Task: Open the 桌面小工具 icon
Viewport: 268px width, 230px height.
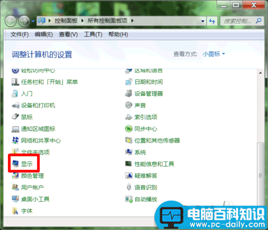Action: point(16,199)
